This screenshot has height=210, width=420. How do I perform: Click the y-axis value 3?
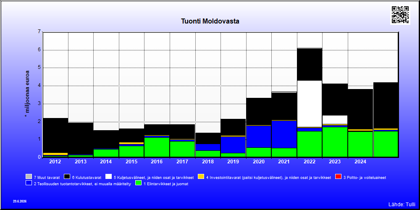[39, 104]
